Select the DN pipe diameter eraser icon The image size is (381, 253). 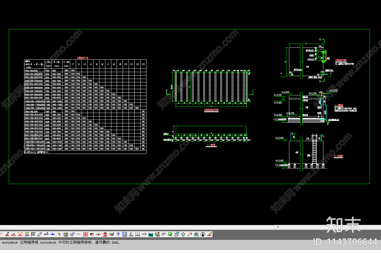[x=112, y=234]
